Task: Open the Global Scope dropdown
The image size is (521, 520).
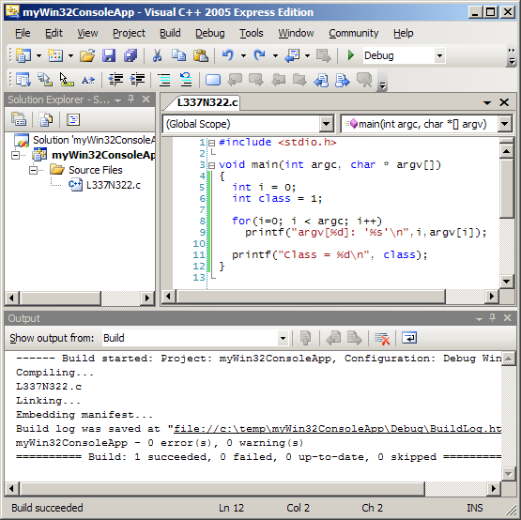Action: (327, 124)
